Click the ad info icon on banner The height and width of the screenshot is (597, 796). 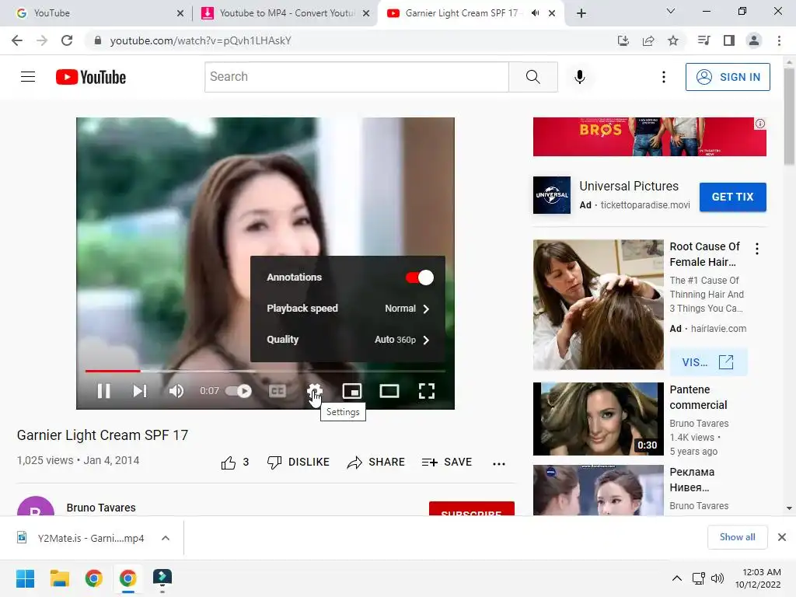[x=760, y=124]
